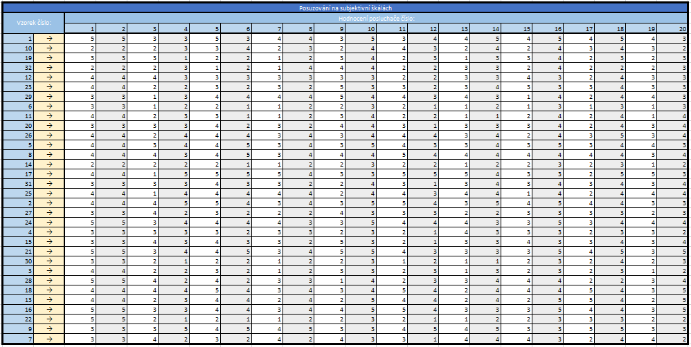Viewport: 691px width, 347px height.
Task: Select listener column header 5
Action: (x=206, y=29)
